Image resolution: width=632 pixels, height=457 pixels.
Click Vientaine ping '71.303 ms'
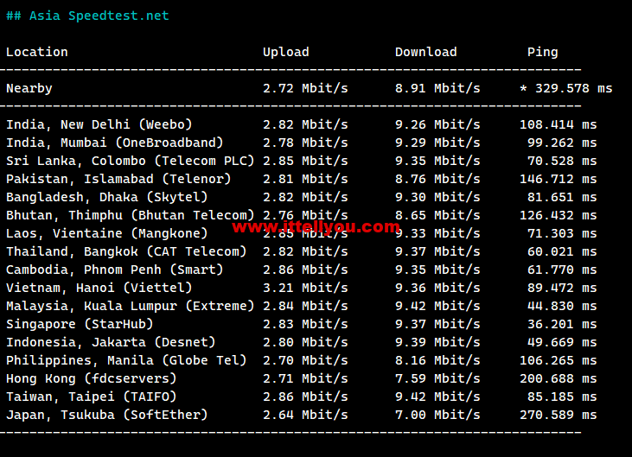pyautogui.click(x=562, y=233)
